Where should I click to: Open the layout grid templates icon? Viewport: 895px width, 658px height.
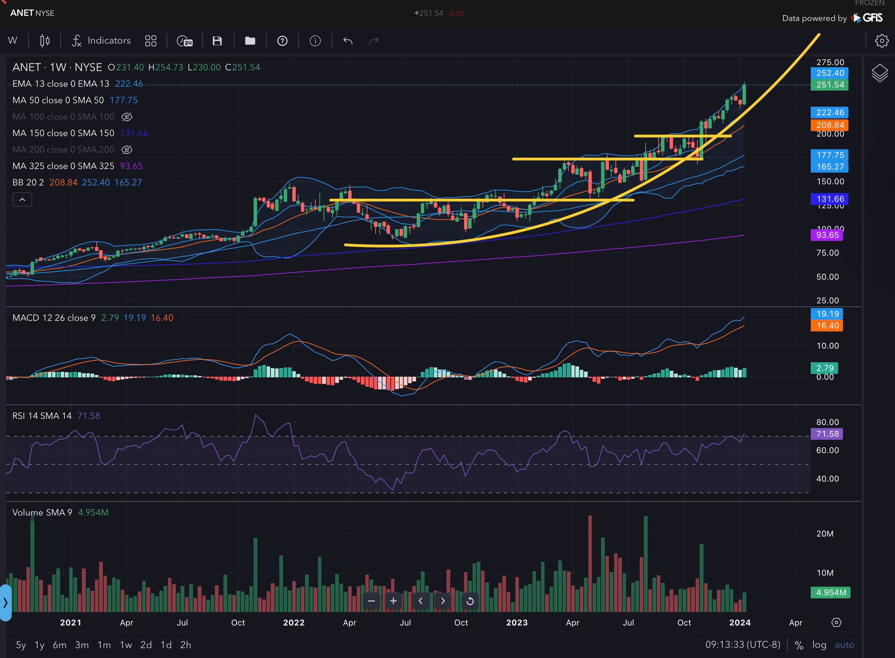point(151,41)
